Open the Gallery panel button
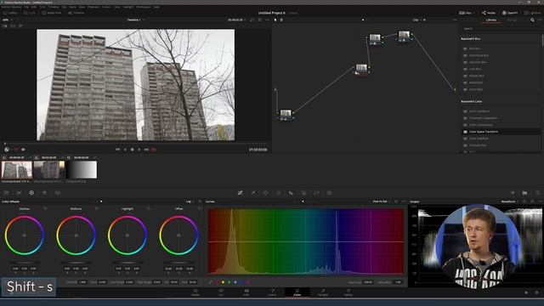544x306 pixels. click(x=10, y=13)
